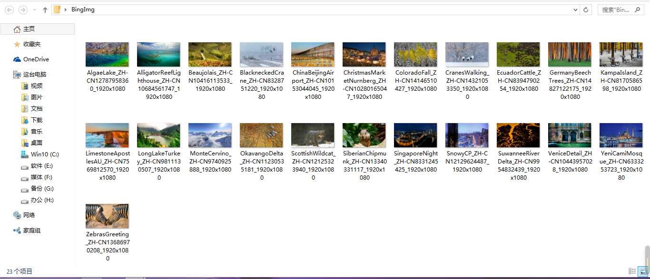
Task: Select BlackneckedCrane image thumbnail
Action: coord(261,55)
